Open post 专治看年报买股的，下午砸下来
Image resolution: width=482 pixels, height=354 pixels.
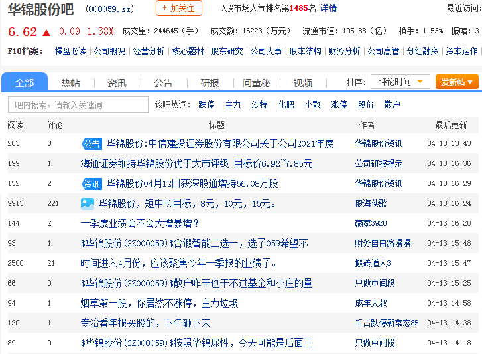(145, 323)
